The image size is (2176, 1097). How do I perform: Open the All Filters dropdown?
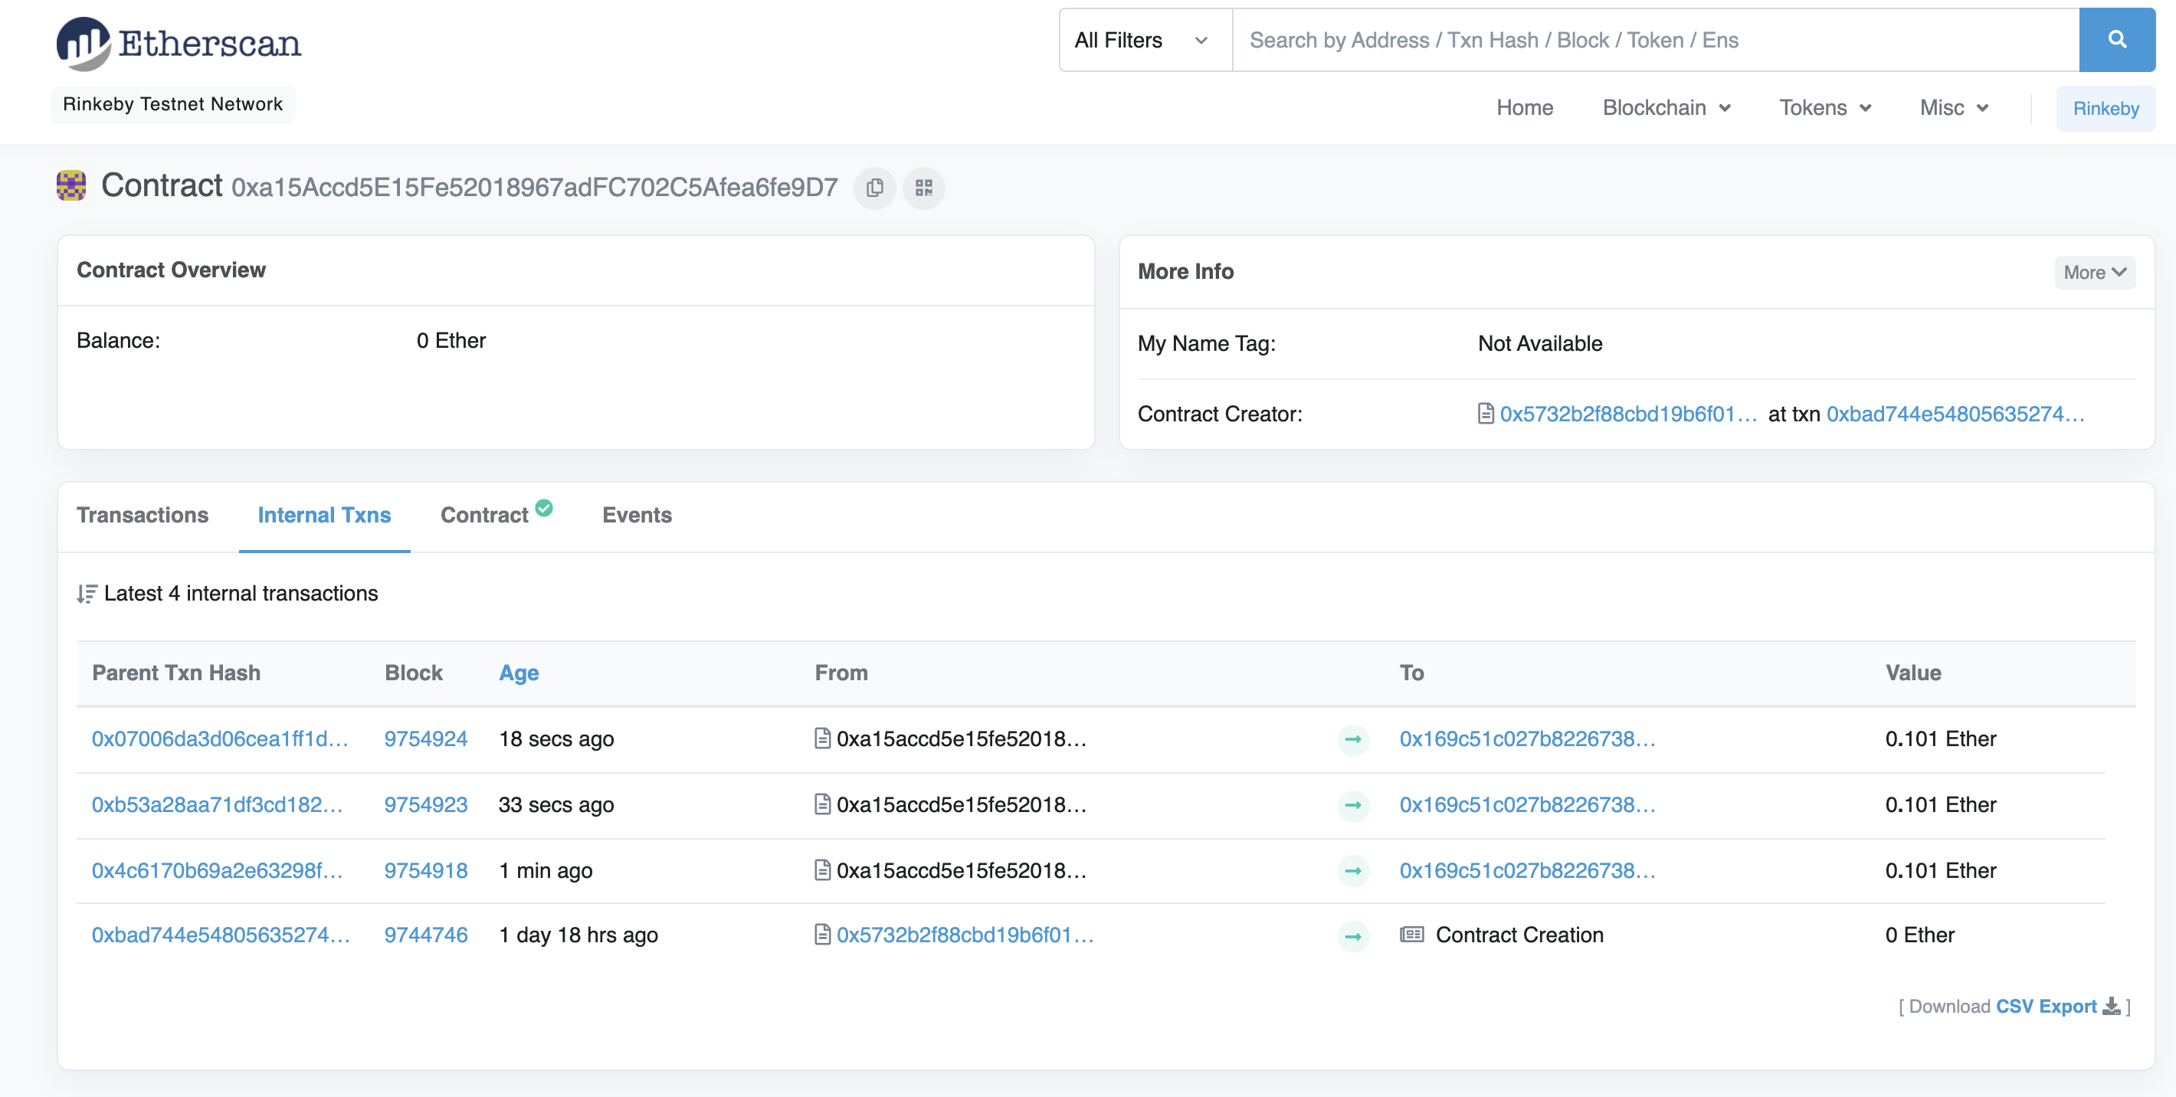coord(1143,39)
